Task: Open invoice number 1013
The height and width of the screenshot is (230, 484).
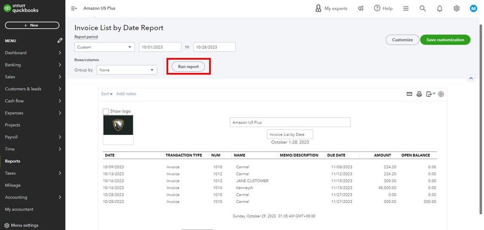Action: pos(218,181)
